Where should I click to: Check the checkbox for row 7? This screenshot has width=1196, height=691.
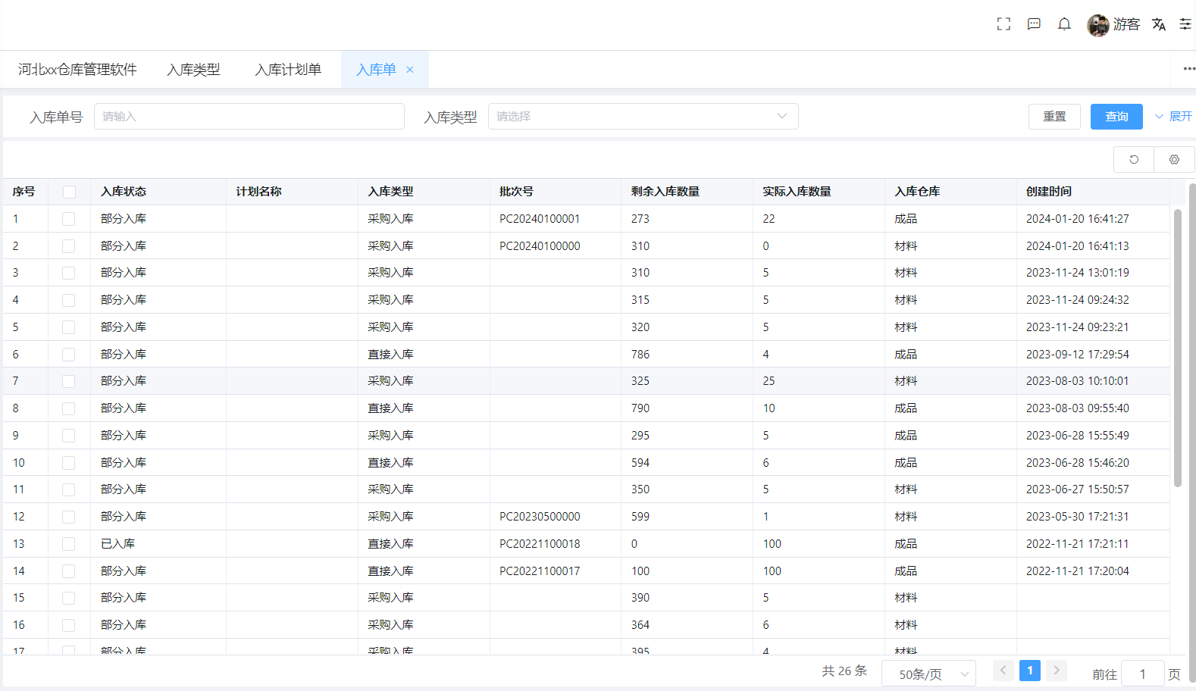(69, 381)
